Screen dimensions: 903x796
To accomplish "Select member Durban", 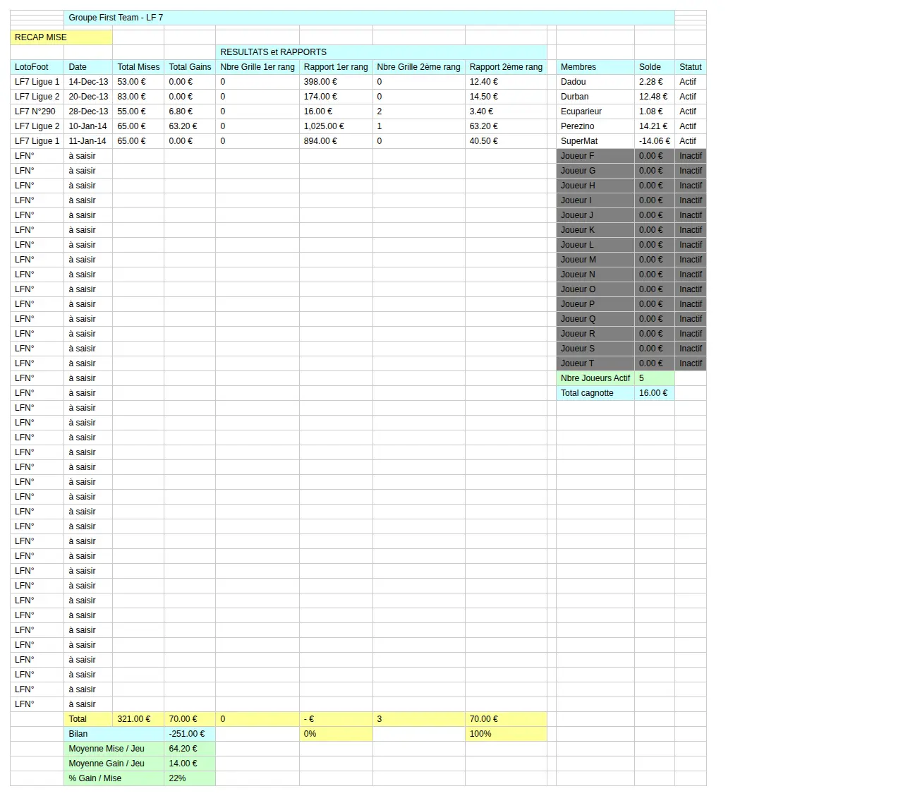I will click(x=595, y=97).
